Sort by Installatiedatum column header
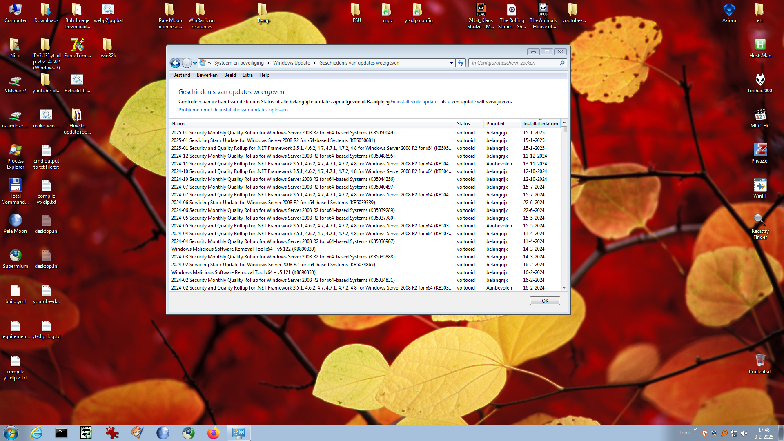The width and height of the screenshot is (784, 441). (x=540, y=124)
